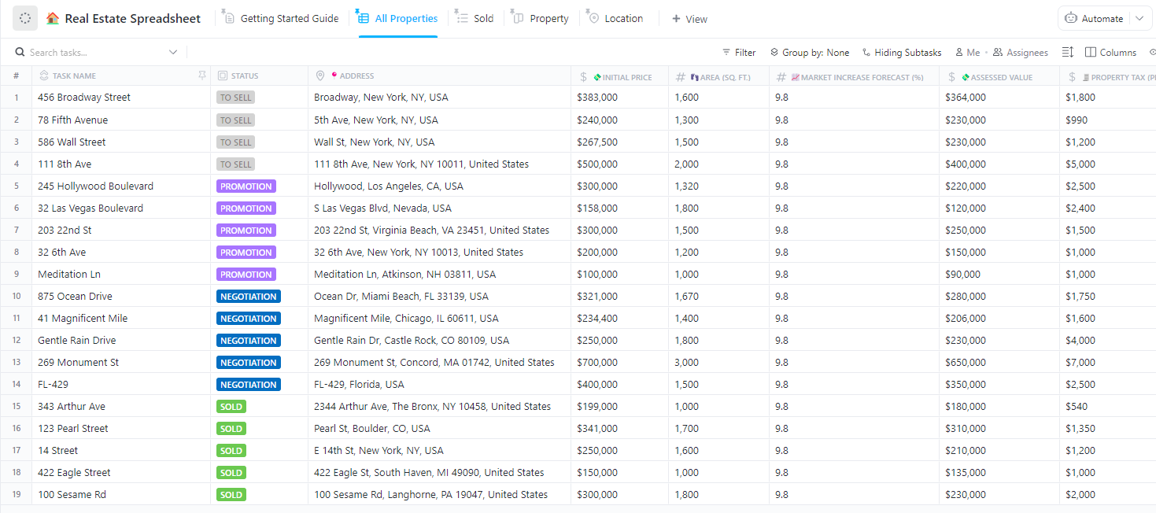1156x513 pixels.
Task: Open the Group by: None selector
Action: pyautogui.click(x=810, y=53)
